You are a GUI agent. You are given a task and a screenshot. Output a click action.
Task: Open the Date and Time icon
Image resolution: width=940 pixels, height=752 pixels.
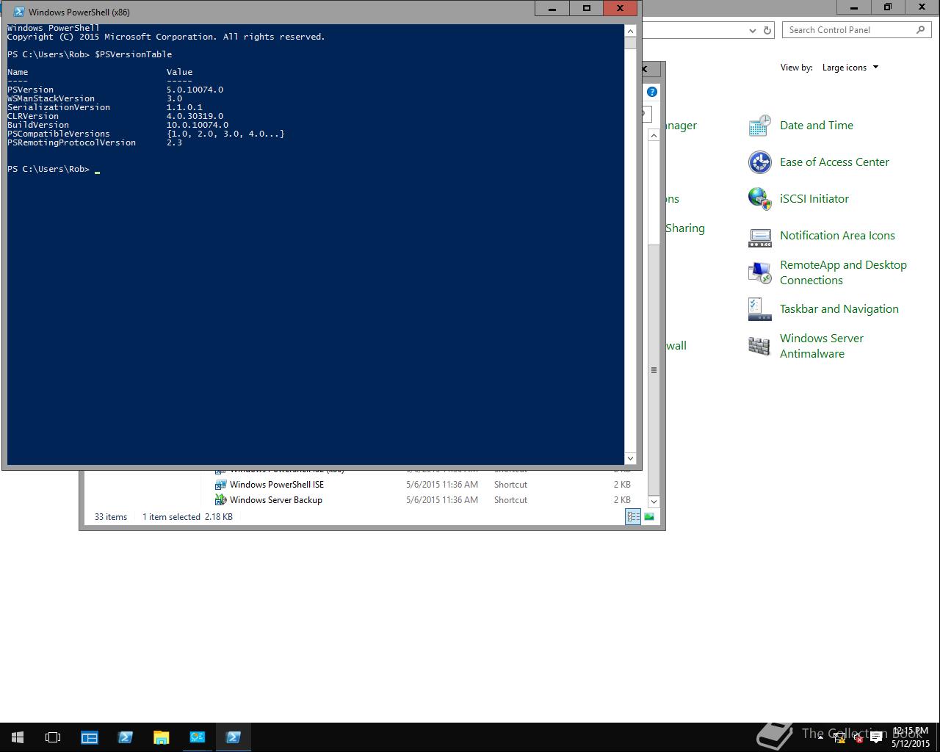point(759,126)
